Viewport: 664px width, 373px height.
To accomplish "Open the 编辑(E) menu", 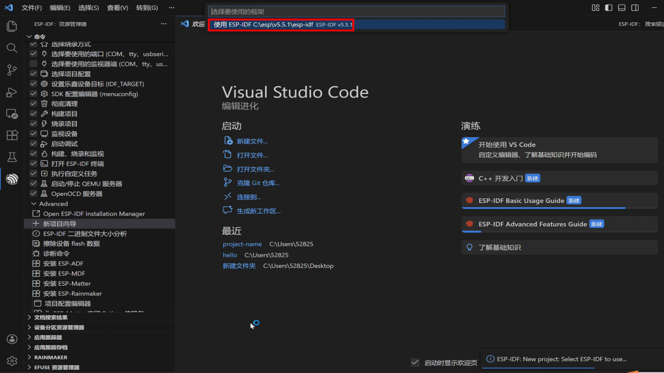I will 60,7.
